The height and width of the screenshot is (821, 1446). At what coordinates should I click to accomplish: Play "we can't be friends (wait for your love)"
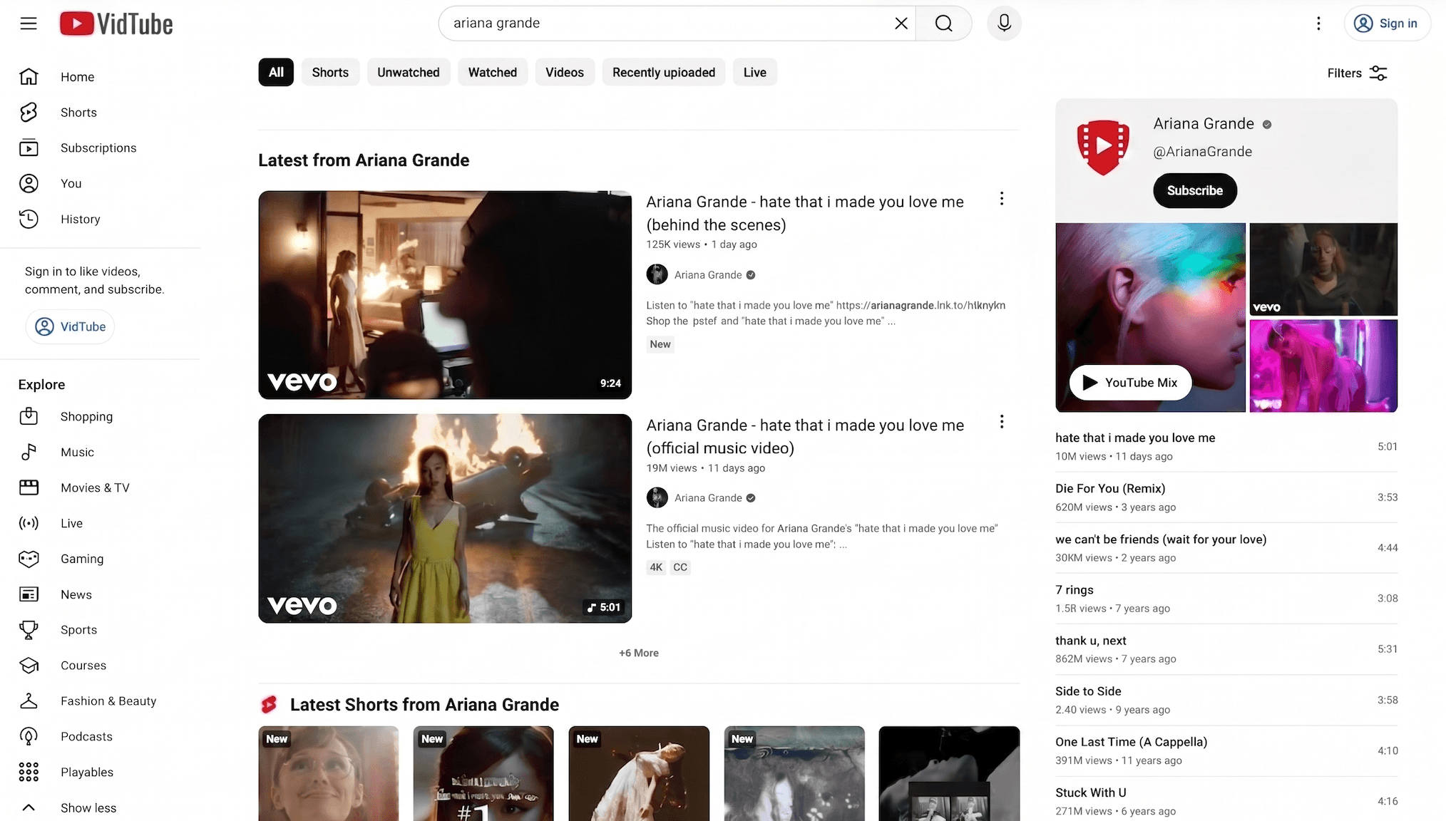click(1226, 548)
